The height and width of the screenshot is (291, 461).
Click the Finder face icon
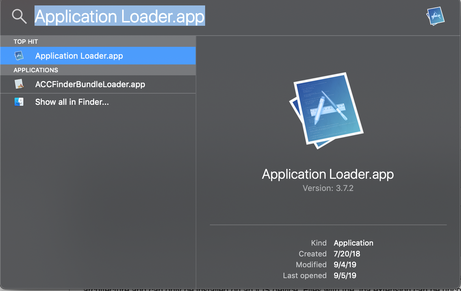(x=19, y=102)
